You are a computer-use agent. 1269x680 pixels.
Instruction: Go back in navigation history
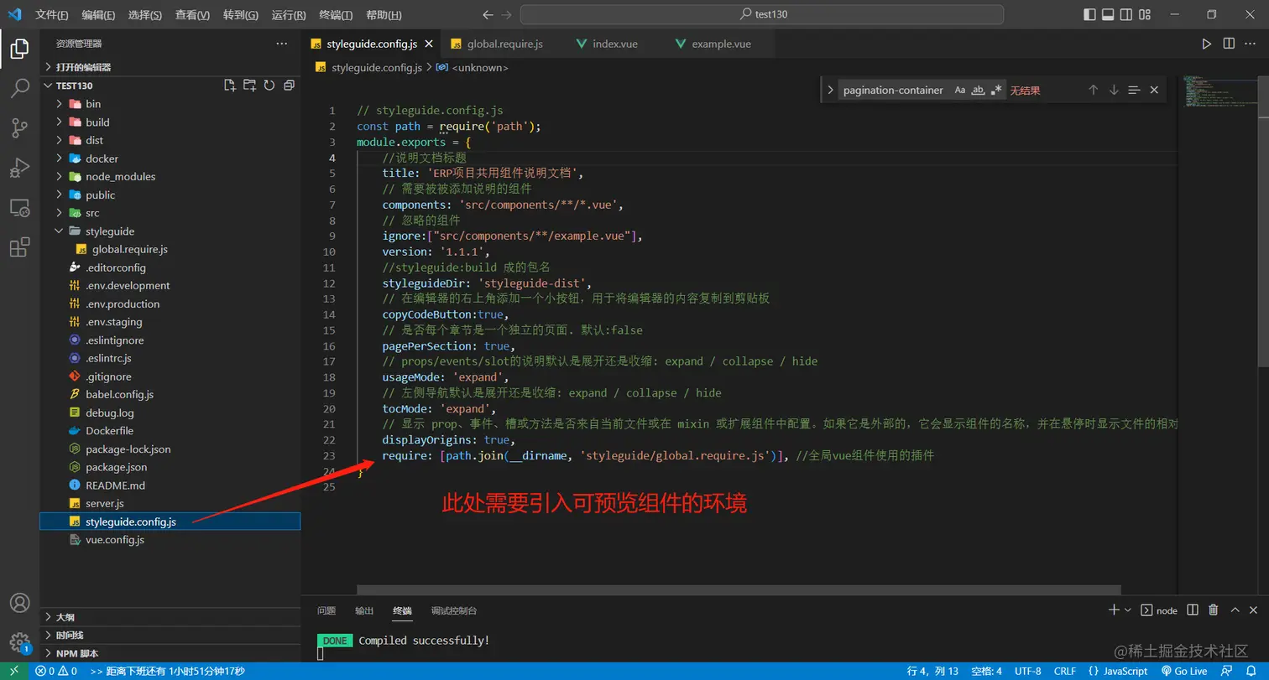coord(488,15)
